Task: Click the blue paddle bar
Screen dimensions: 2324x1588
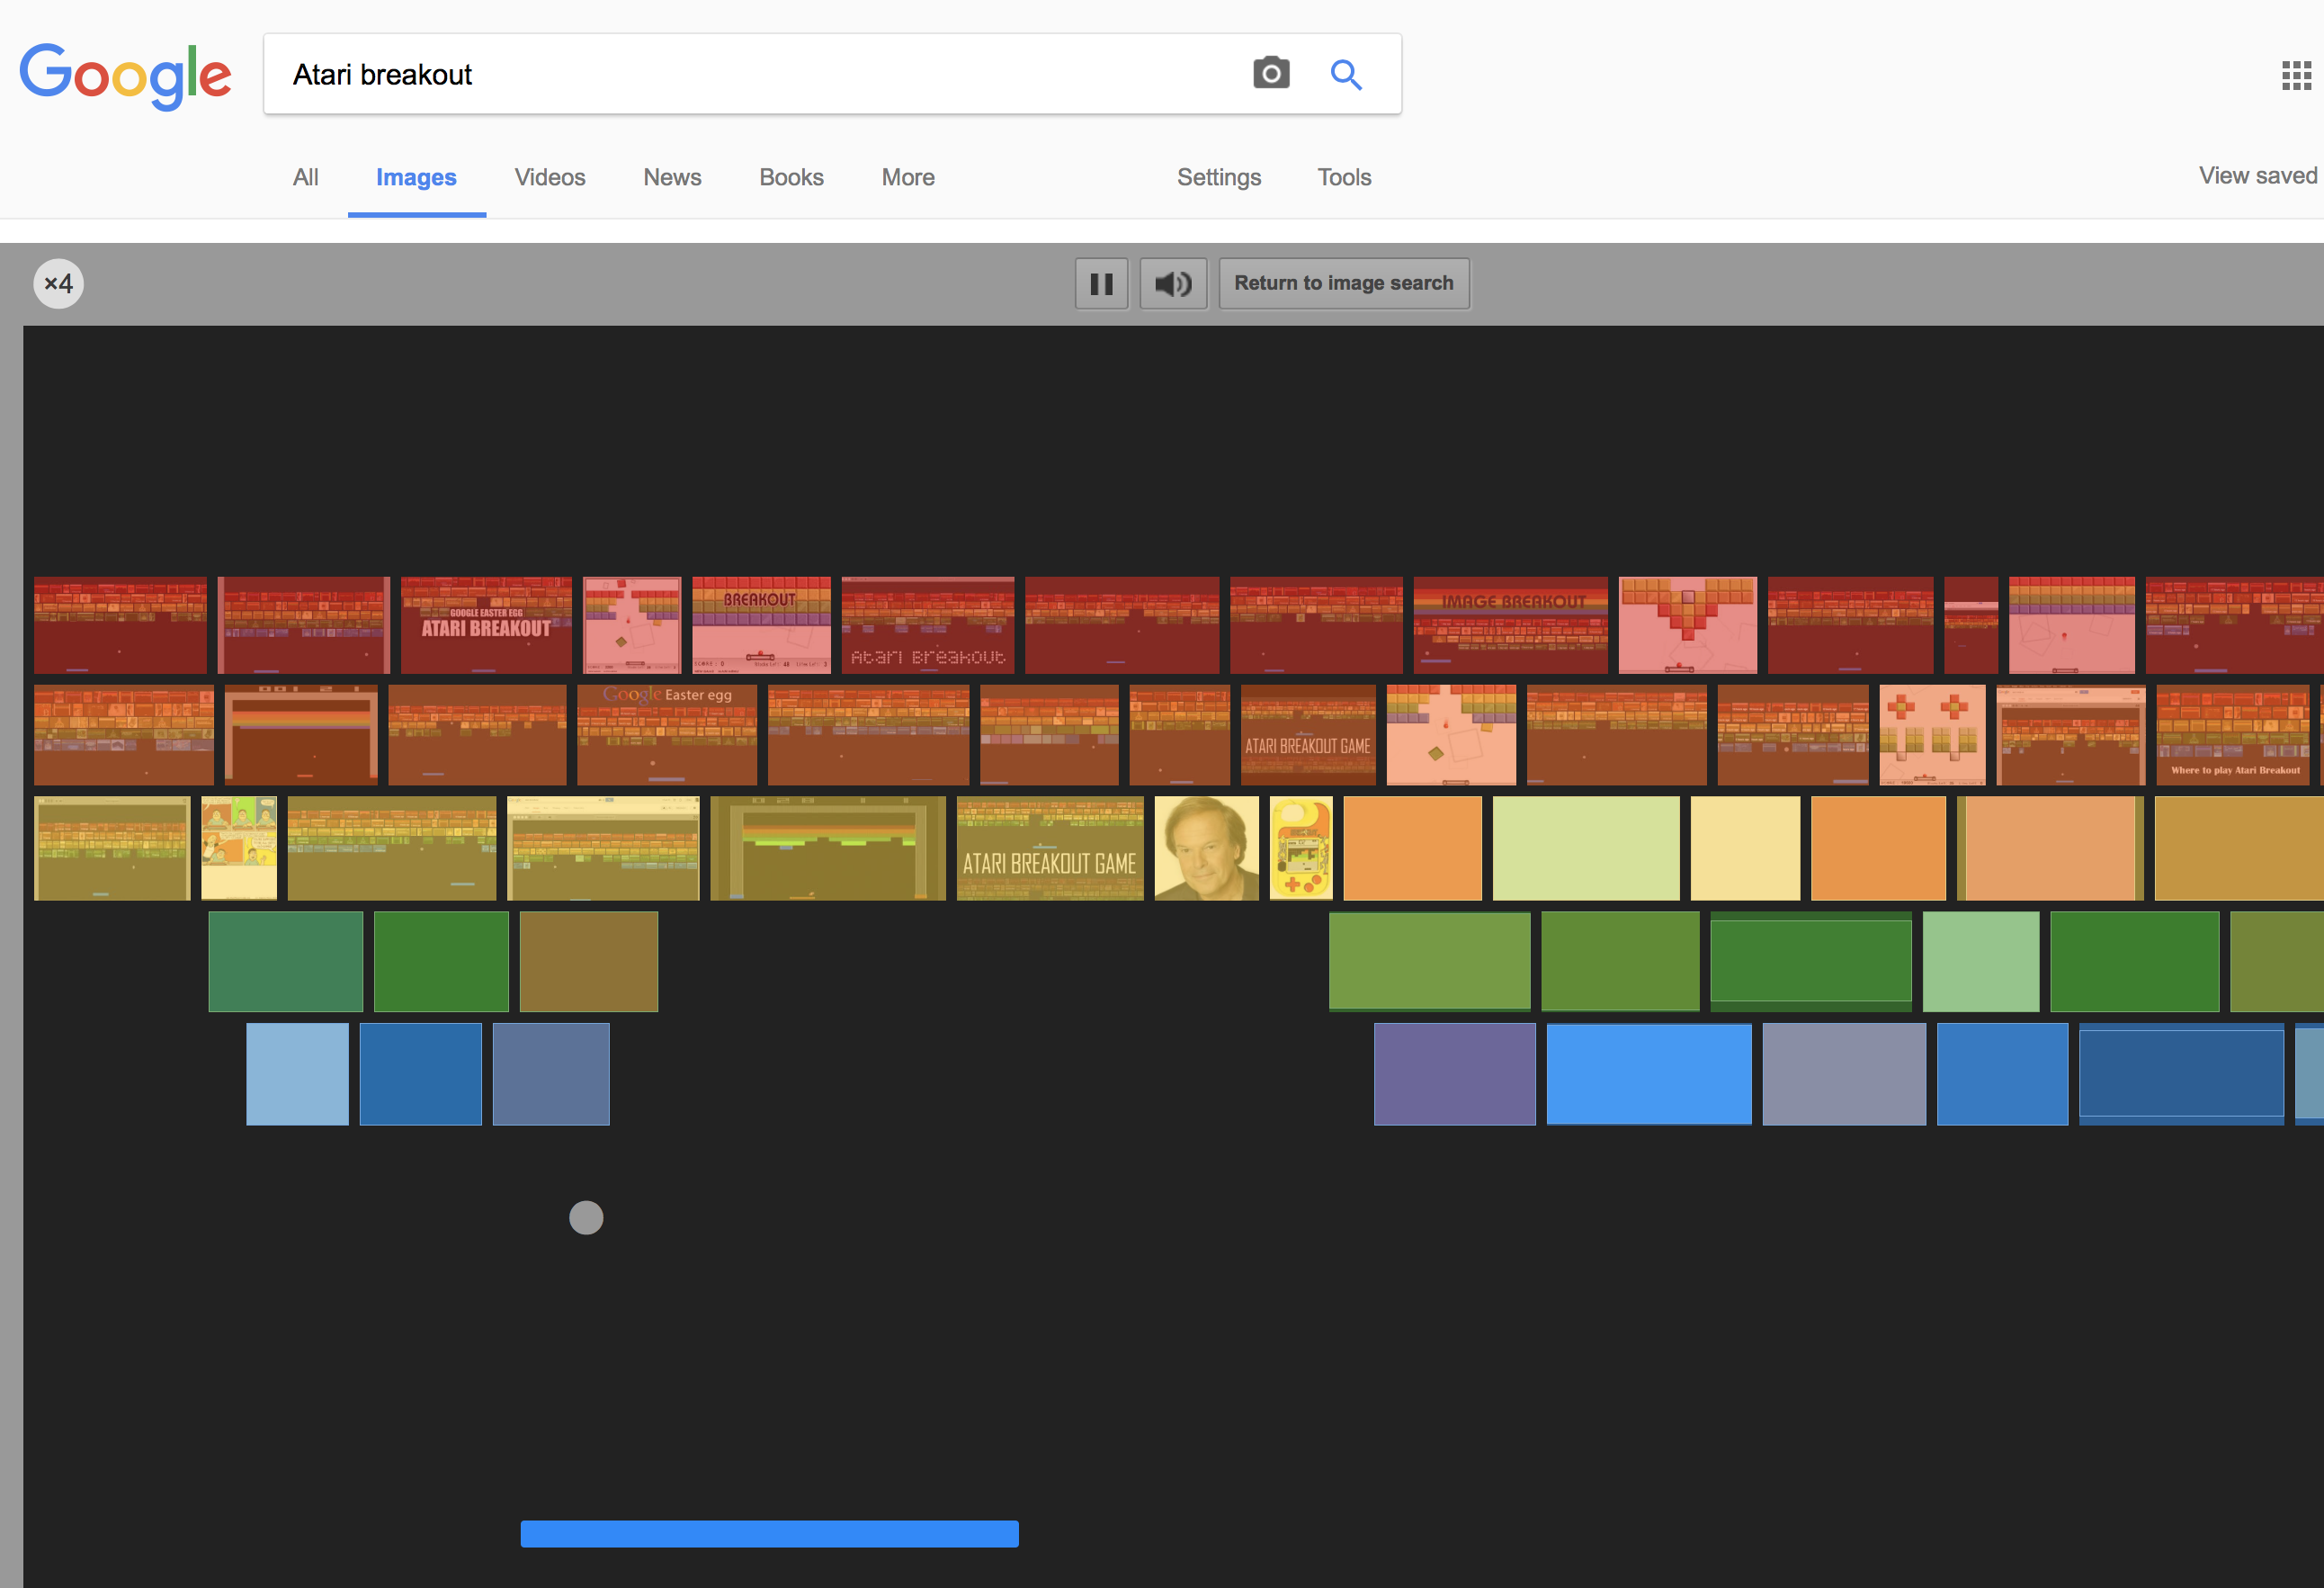Action: [769, 1533]
